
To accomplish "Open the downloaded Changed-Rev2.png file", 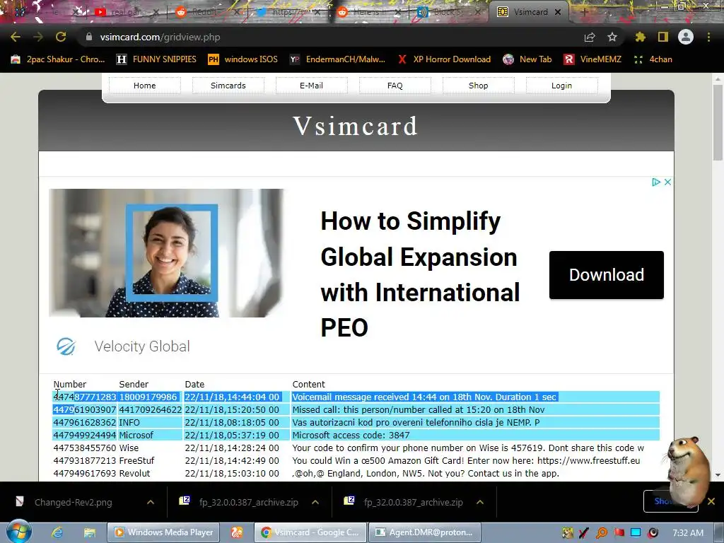I will [x=73, y=502].
